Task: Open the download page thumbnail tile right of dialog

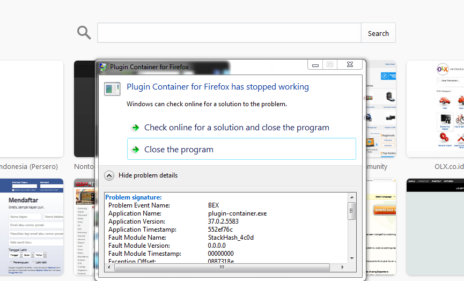Action: [x=381, y=227]
